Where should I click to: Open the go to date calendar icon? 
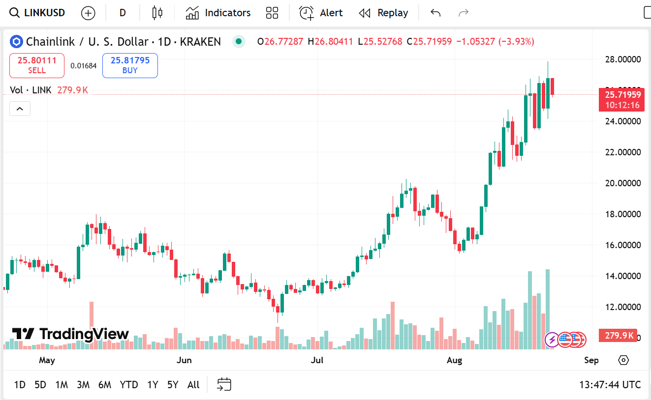click(x=224, y=384)
